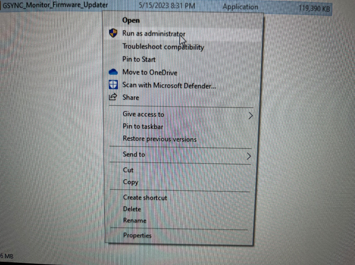Select Run as administrator
355x265 pixels.
[x=154, y=34]
